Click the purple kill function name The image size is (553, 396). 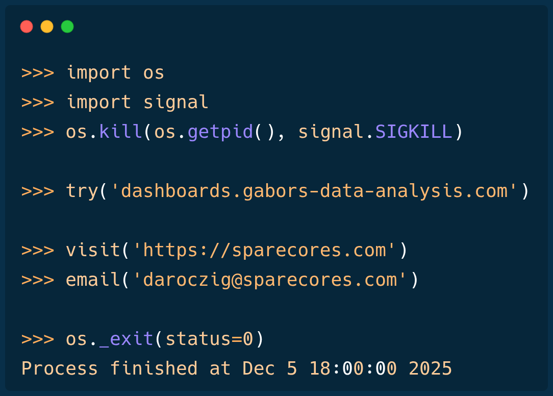click(x=121, y=132)
